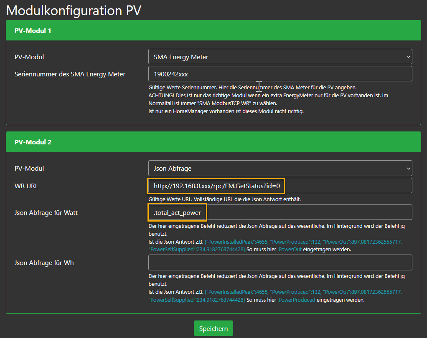Open the PV-Modul 1 dropdown showing SMA Energy Meter

point(280,57)
